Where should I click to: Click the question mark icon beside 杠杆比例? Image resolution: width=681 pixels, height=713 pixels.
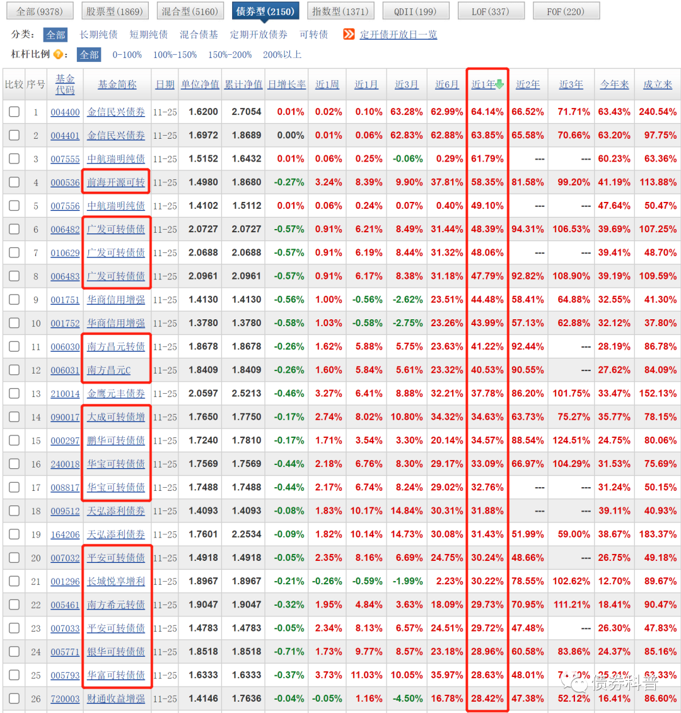[58, 54]
